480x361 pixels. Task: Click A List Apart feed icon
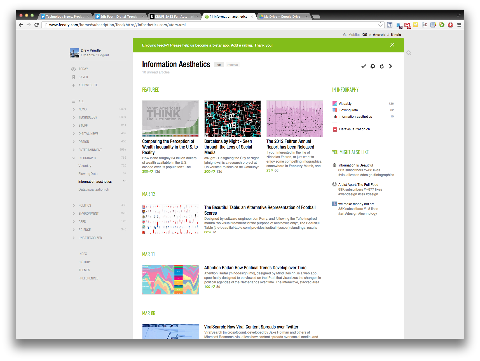tap(334, 184)
